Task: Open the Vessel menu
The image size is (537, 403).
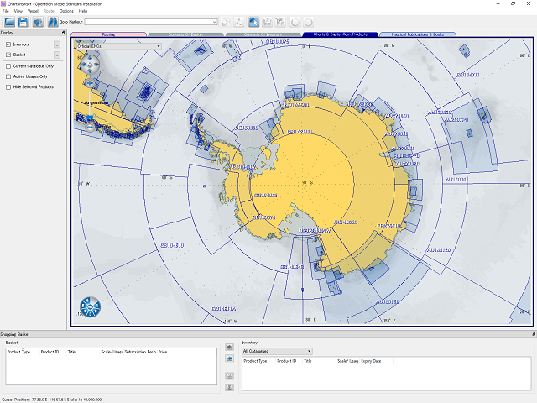Action: (32, 11)
